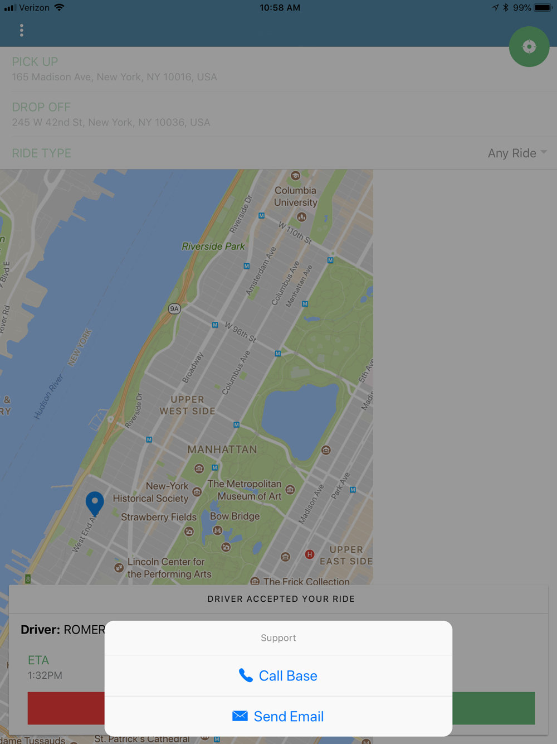
Task: Edit the Pick Up address field
Action: click(x=278, y=69)
